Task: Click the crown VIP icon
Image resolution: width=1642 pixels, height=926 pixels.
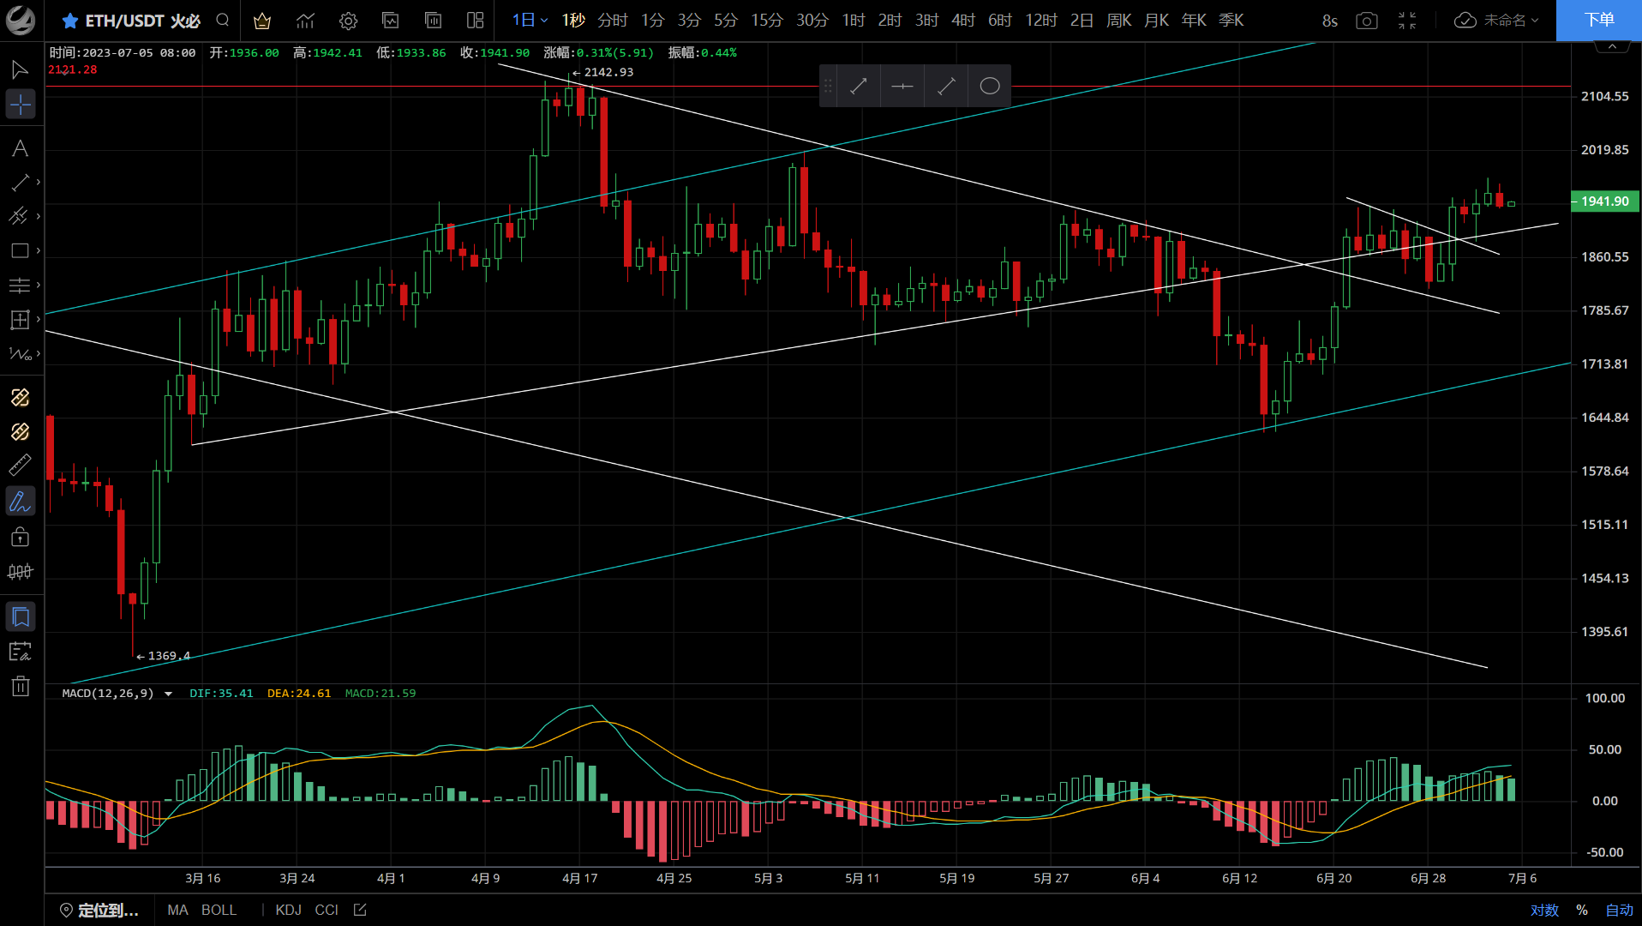Action: pyautogui.click(x=262, y=21)
